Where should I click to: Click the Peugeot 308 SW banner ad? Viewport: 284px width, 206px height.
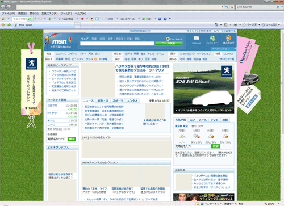[x=204, y=89]
